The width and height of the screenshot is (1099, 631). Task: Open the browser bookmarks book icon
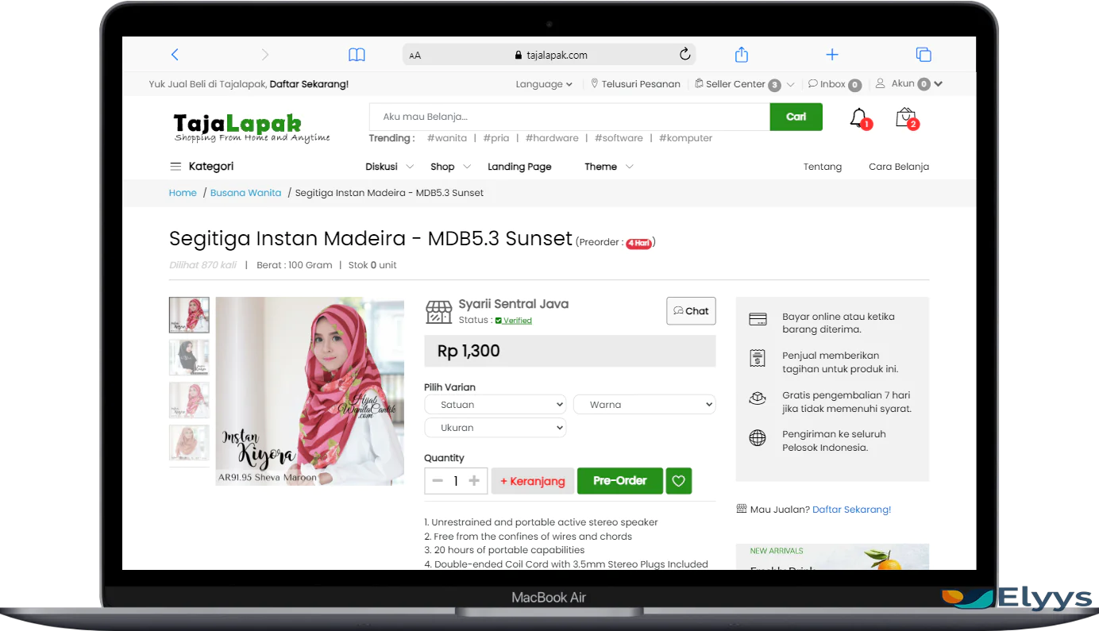point(357,55)
